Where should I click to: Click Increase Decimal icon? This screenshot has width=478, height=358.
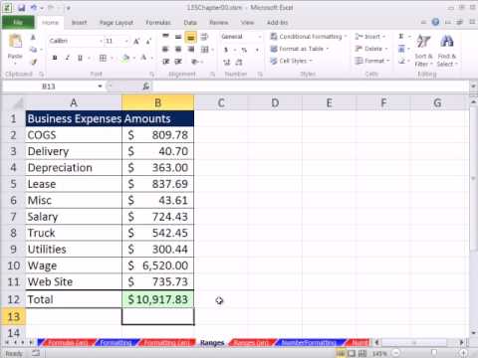tap(227, 62)
